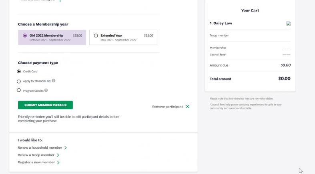Select Apply for financial aid option
Screen dimensions: 315x174
[19, 81]
